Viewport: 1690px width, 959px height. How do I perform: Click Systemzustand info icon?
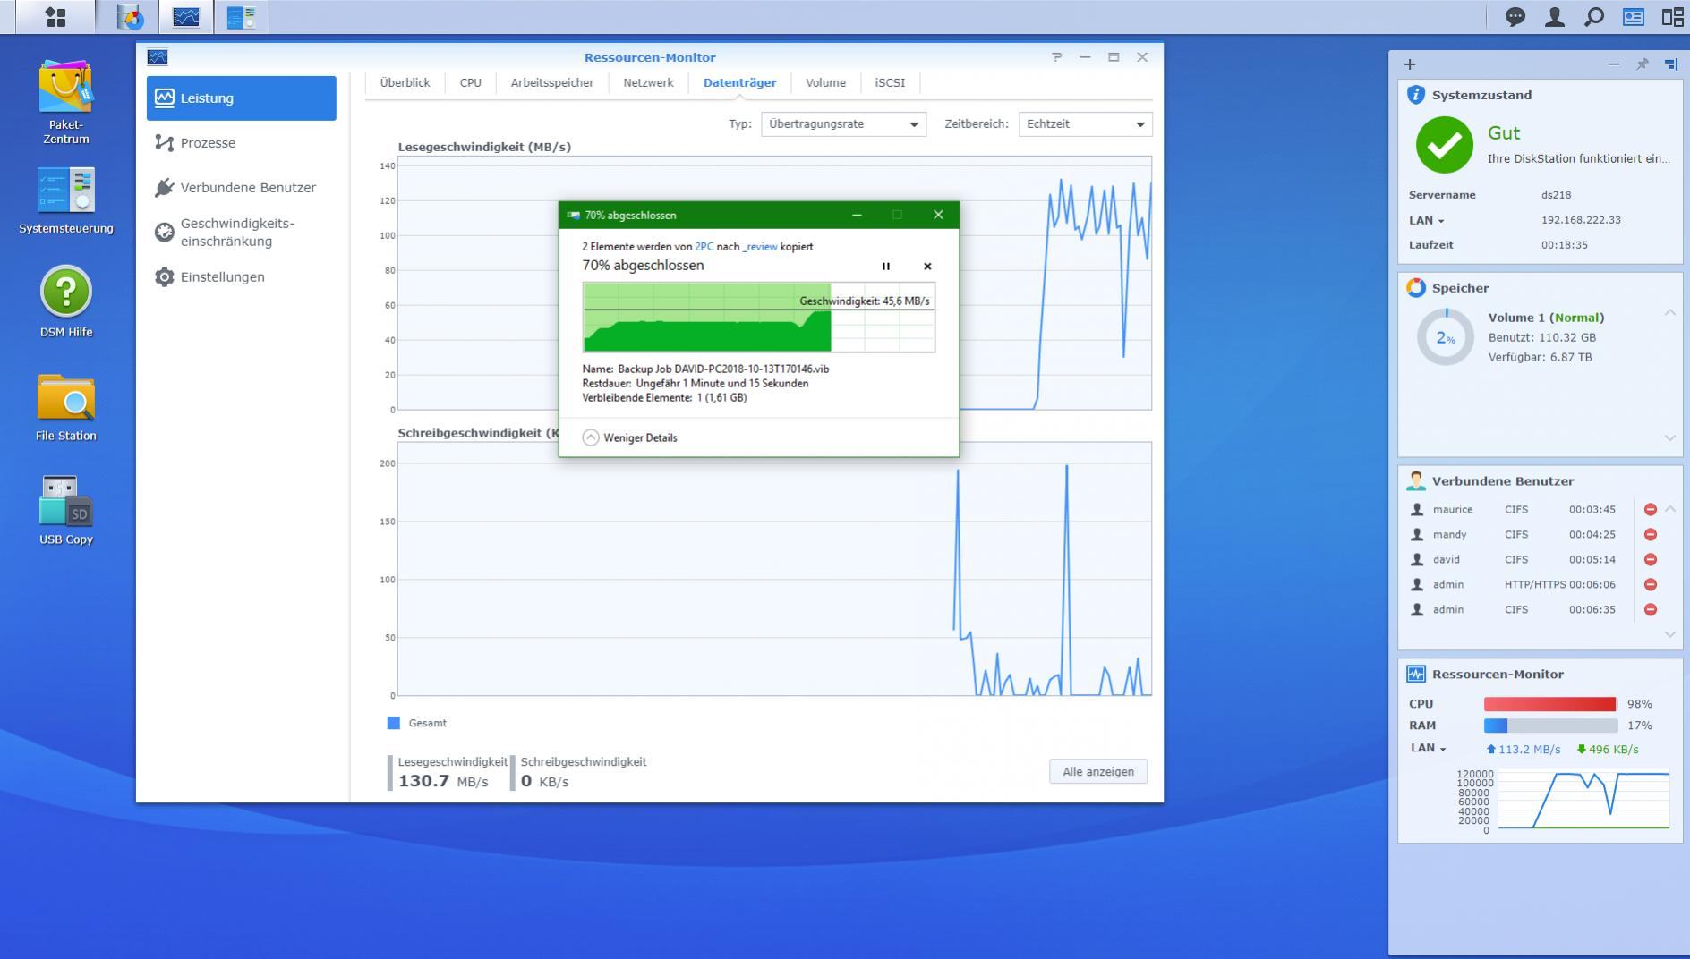(1415, 95)
